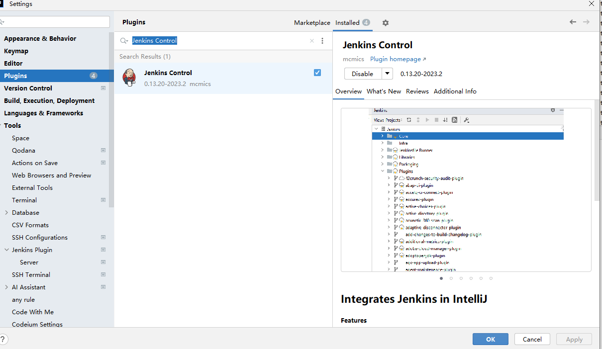The image size is (602, 349).
Task: Select the Editor settings category
Action: tap(13, 63)
